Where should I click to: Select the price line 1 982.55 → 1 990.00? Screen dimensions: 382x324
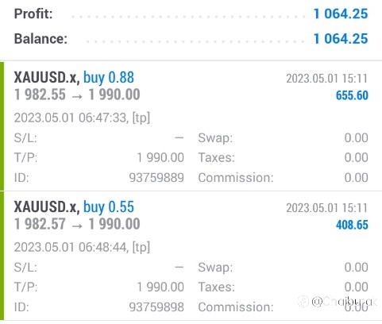[77, 94]
